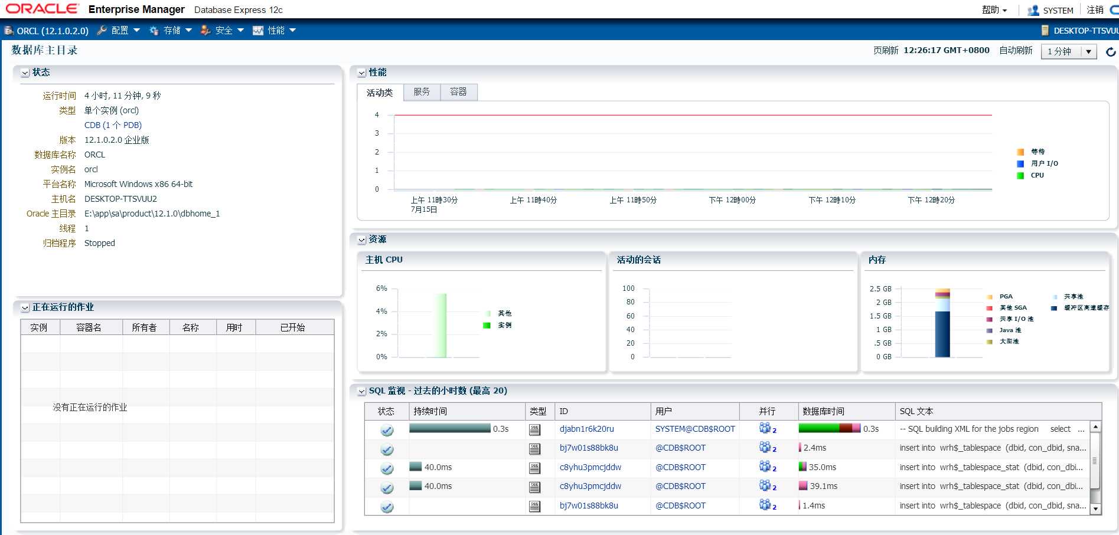Collapse the 性能 section
Image resolution: width=1119 pixels, height=535 pixels.
click(361, 73)
